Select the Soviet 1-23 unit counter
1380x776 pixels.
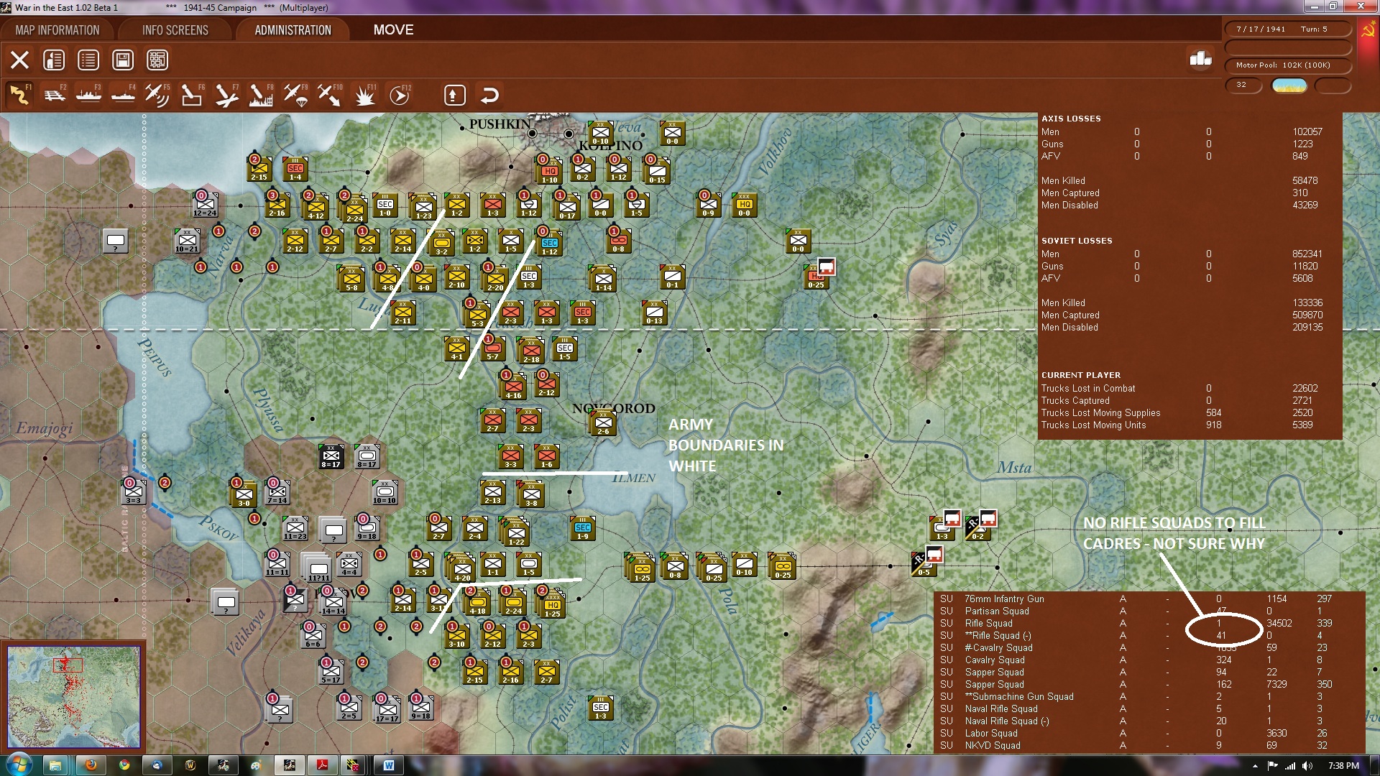[x=423, y=206]
